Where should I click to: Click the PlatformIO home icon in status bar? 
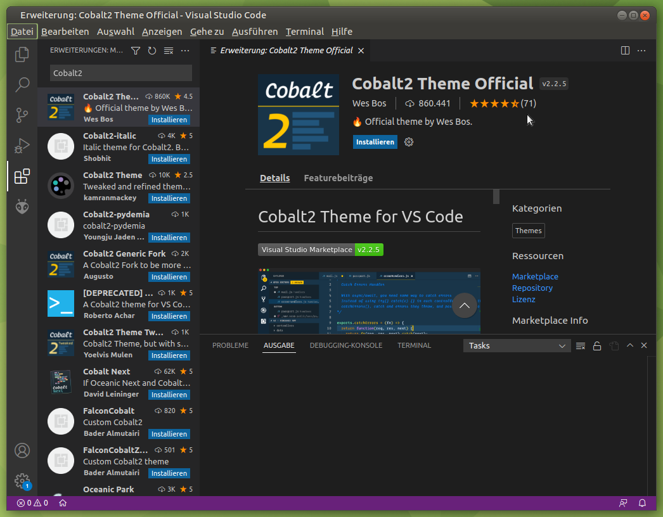pyautogui.click(x=63, y=503)
